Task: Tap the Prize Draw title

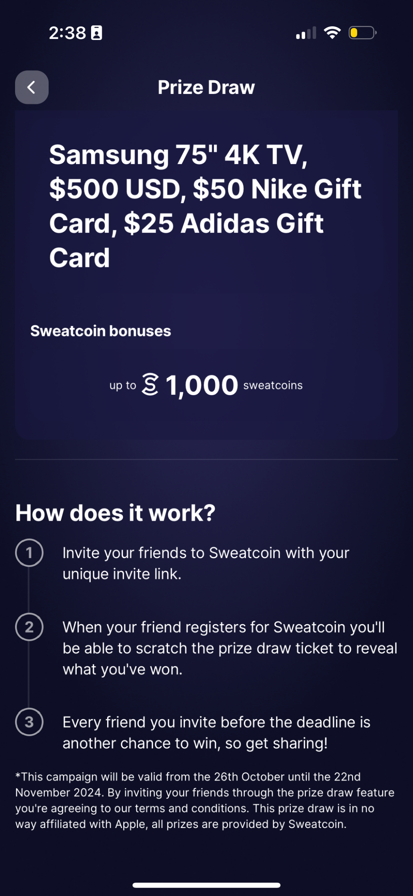Action: point(206,87)
